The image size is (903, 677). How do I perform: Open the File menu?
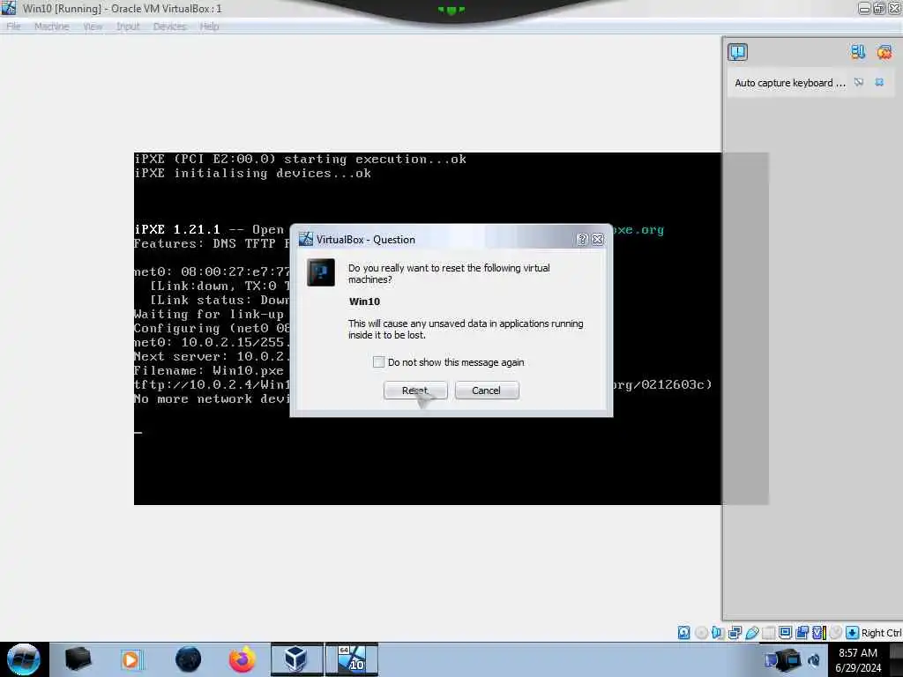click(x=13, y=26)
